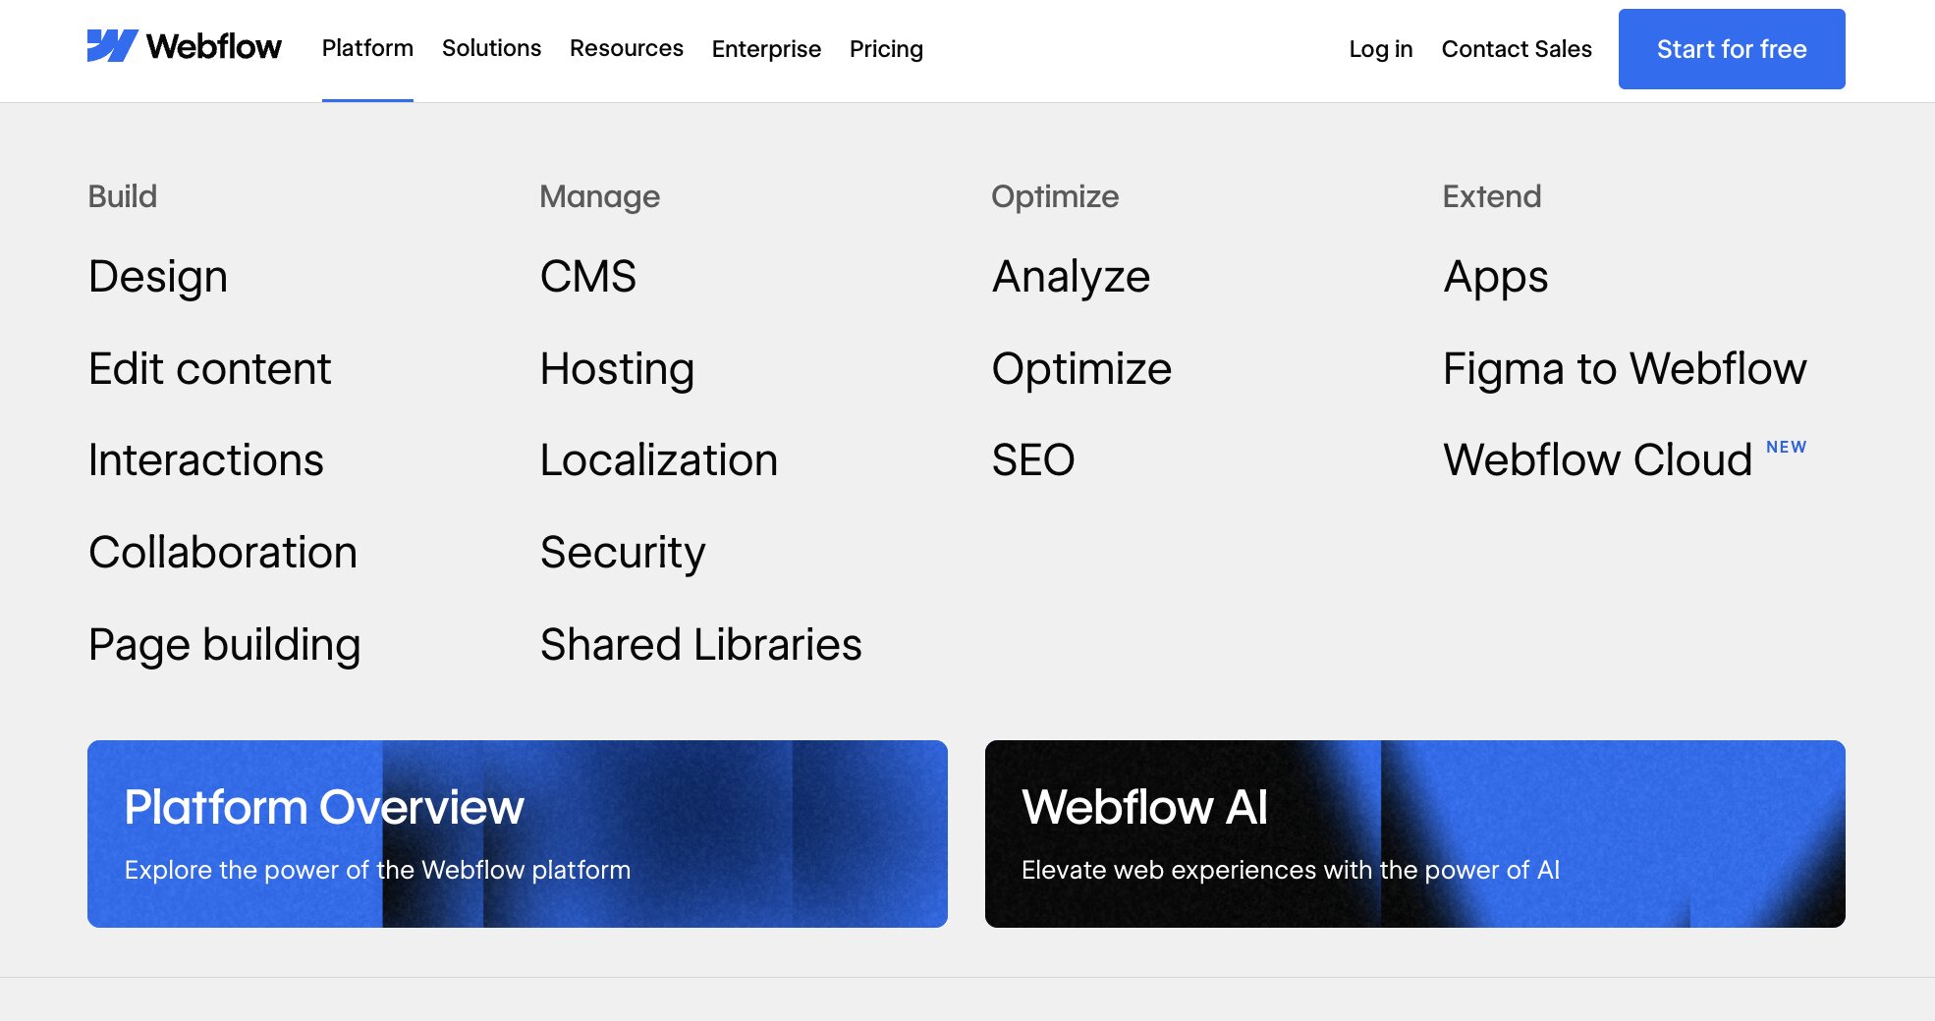Viewport: 1935px width, 1021px height.
Task: Select Hosting under Manage
Action: click(617, 368)
